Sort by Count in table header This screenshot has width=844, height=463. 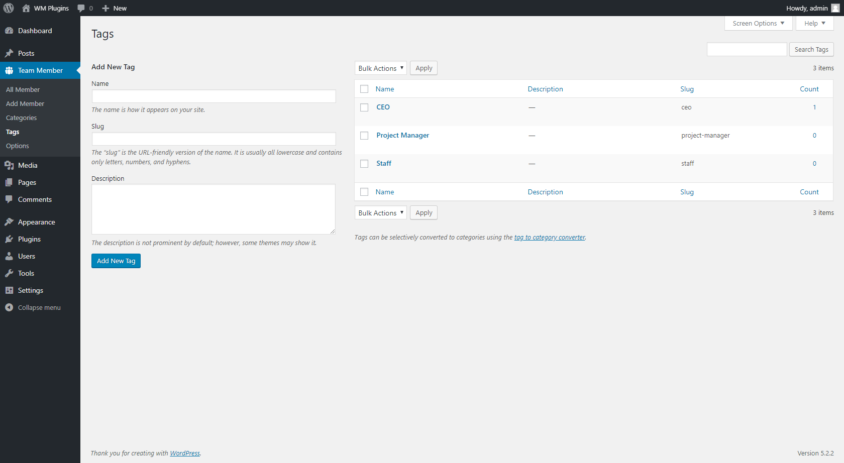(x=809, y=89)
